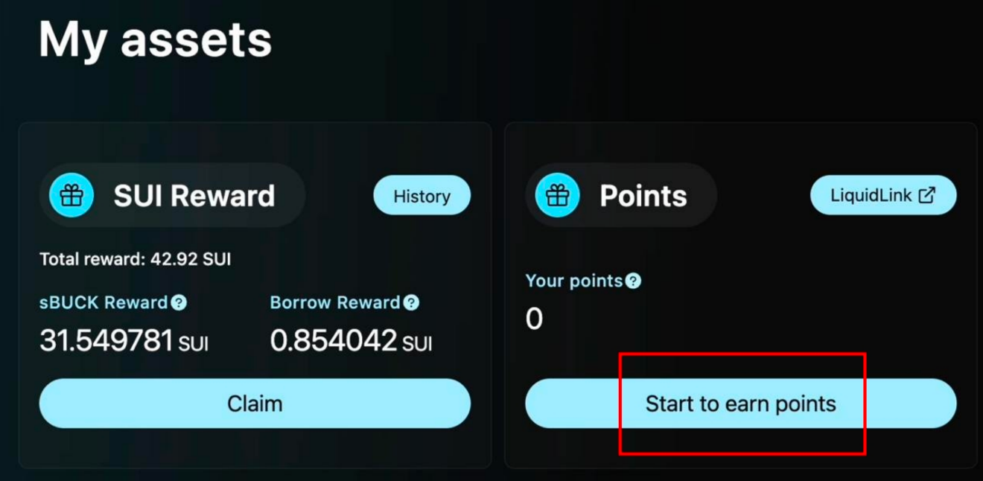Select the Points card header pill
Image resolution: width=983 pixels, height=481 pixels.
click(620, 194)
